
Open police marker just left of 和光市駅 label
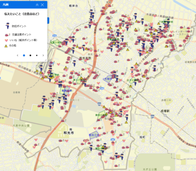[x=74, y=63]
